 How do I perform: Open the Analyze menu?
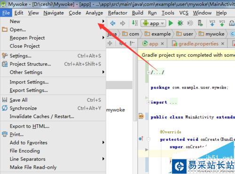(x=94, y=13)
